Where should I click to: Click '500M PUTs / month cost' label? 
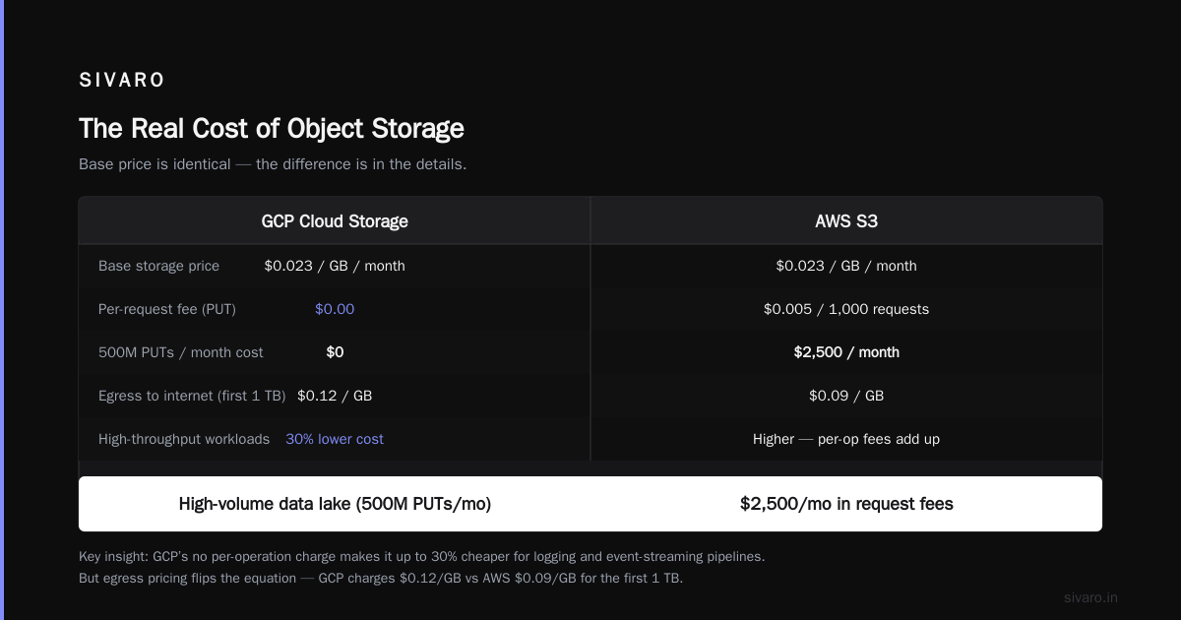pyautogui.click(x=181, y=352)
